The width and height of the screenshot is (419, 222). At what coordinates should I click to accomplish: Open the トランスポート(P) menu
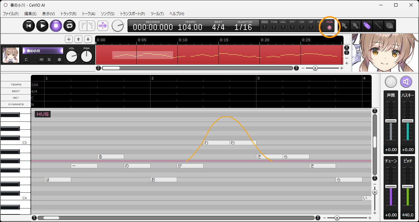click(132, 14)
